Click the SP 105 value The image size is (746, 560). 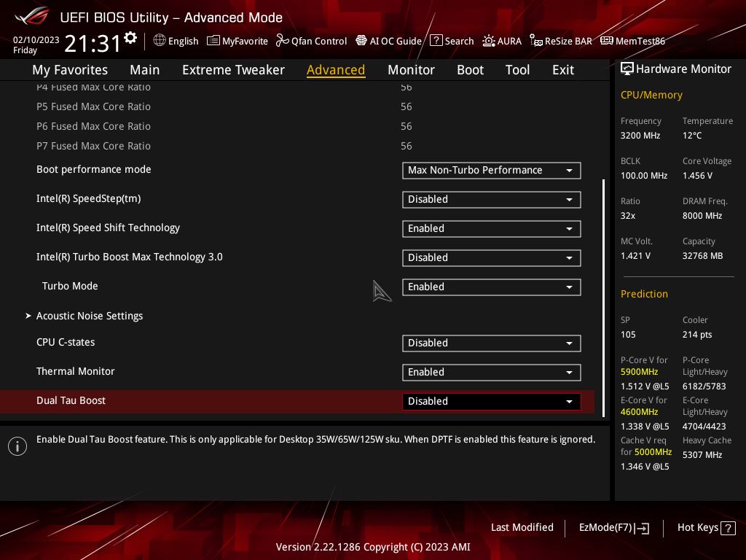pyautogui.click(x=628, y=334)
